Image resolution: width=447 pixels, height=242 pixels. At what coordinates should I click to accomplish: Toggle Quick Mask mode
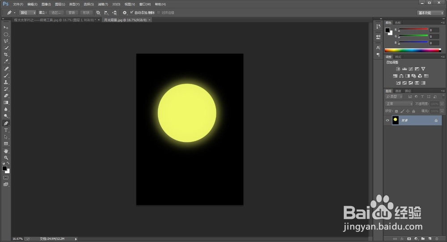(6, 178)
